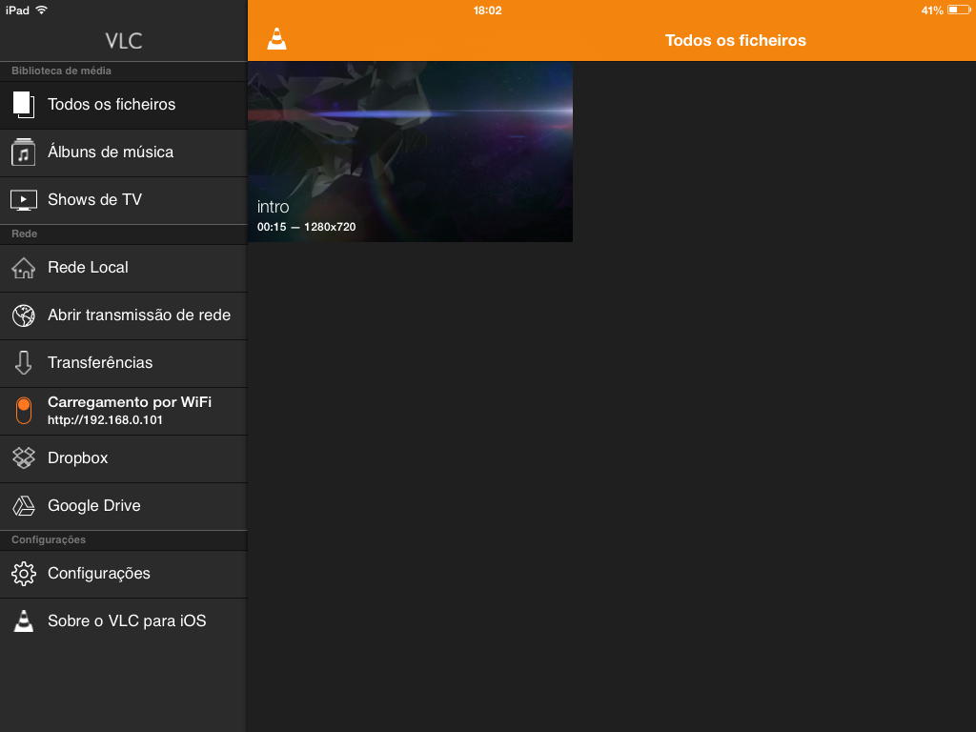Open Todos os ficheiros in sidebar
The width and height of the screenshot is (976, 732).
(x=123, y=105)
